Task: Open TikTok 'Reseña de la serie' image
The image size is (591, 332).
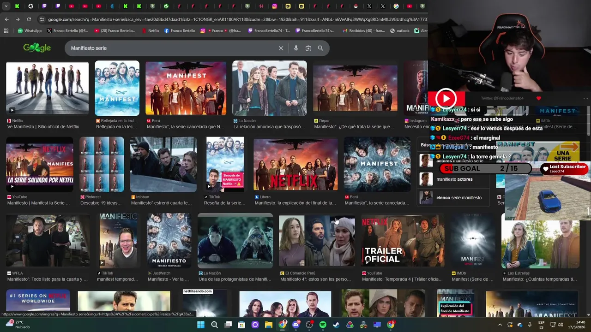Action: tap(225, 164)
